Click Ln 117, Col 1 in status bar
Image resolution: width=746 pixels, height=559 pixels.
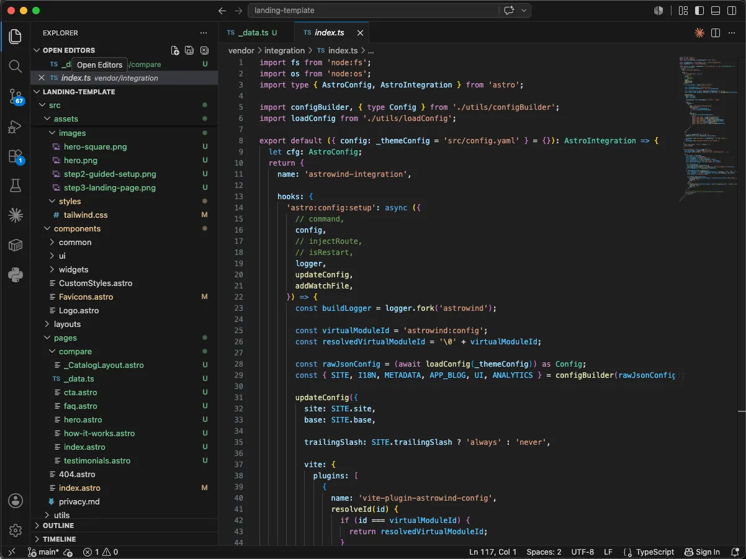[493, 552]
